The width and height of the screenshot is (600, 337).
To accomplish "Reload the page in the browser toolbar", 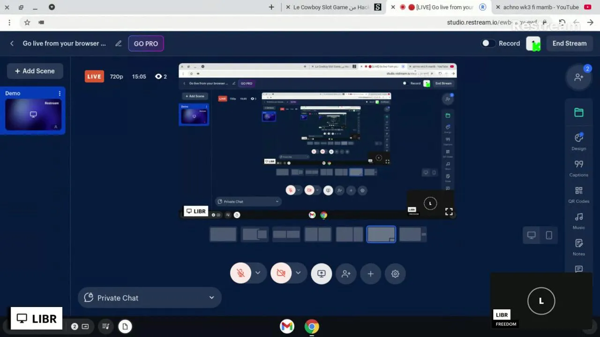I will click(562, 22).
